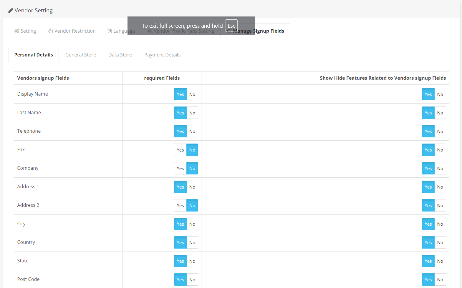Choose No for Country show/hide option

point(440,243)
